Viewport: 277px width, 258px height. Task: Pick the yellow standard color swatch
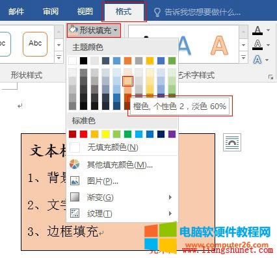coord(105,134)
